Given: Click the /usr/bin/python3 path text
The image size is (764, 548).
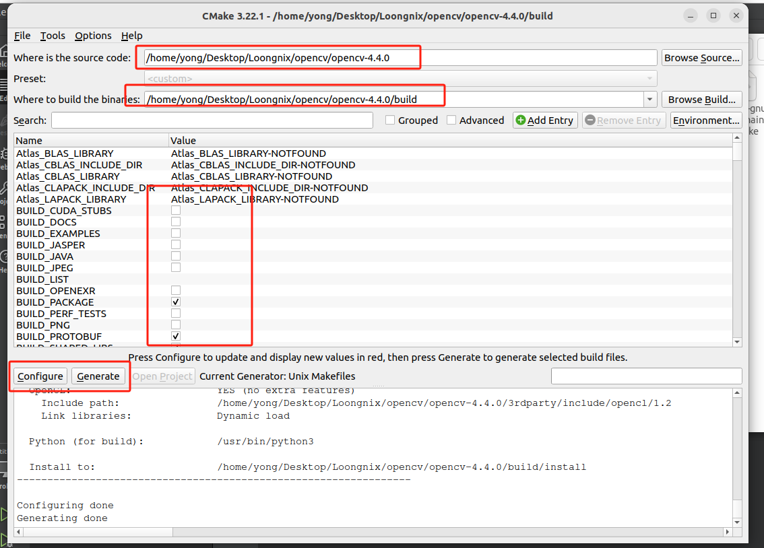Looking at the screenshot, I should point(265,442).
